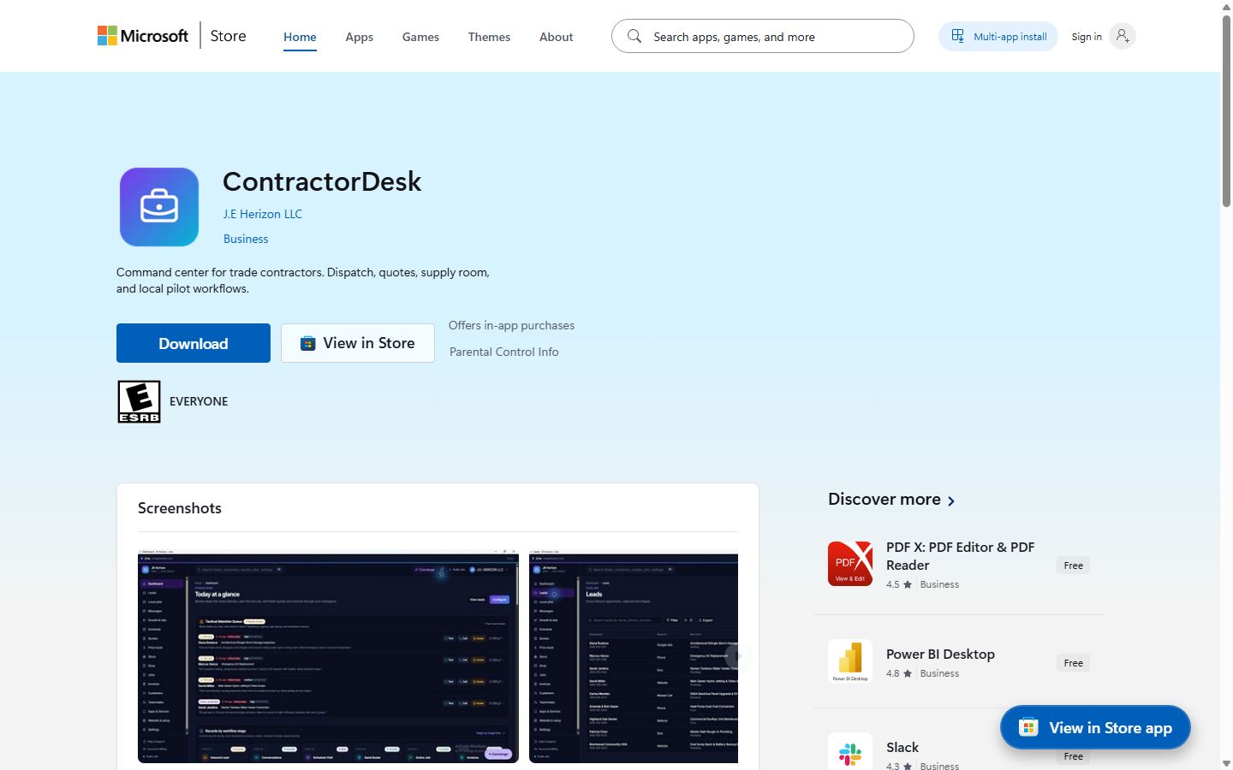Click the page vertical scrollbar thumb
The width and height of the screenshot is (1233, 770).
[x=1226, y=111]
